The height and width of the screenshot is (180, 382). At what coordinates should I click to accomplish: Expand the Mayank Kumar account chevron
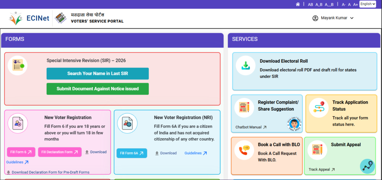click(351, 18)
